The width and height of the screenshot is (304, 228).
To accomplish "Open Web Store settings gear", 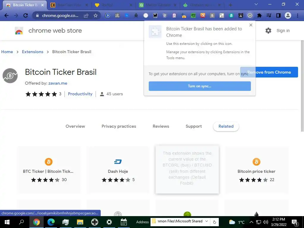I will tap(268, 31).
